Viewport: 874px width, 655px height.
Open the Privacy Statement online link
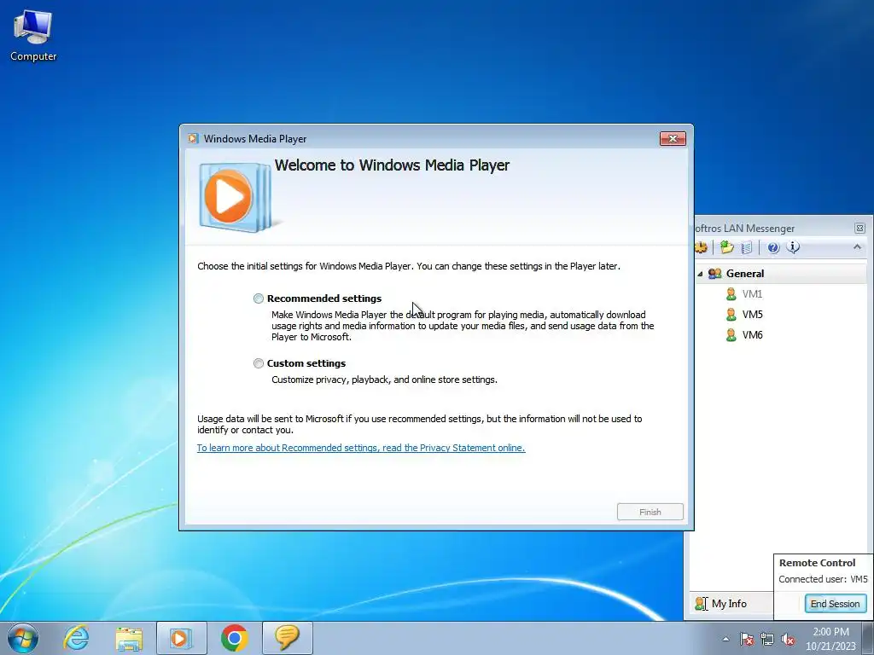point(361,448)
